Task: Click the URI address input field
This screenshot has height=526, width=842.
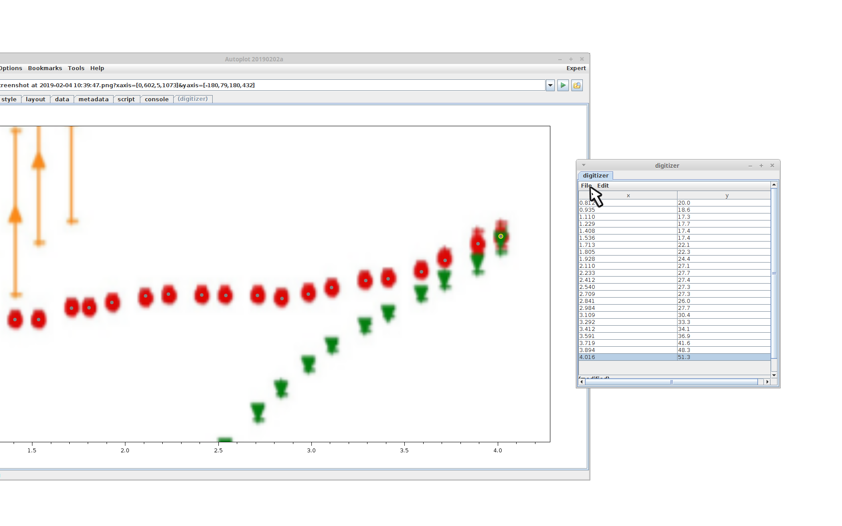Action: tap(272, 85)
